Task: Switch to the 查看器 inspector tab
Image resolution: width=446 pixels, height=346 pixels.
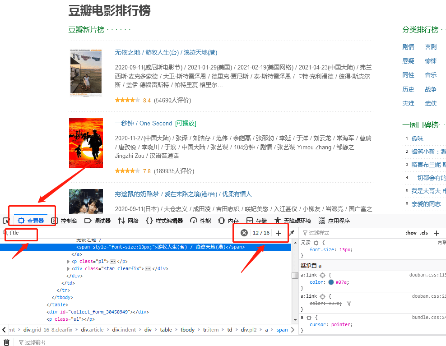Action: pos(31,221)
